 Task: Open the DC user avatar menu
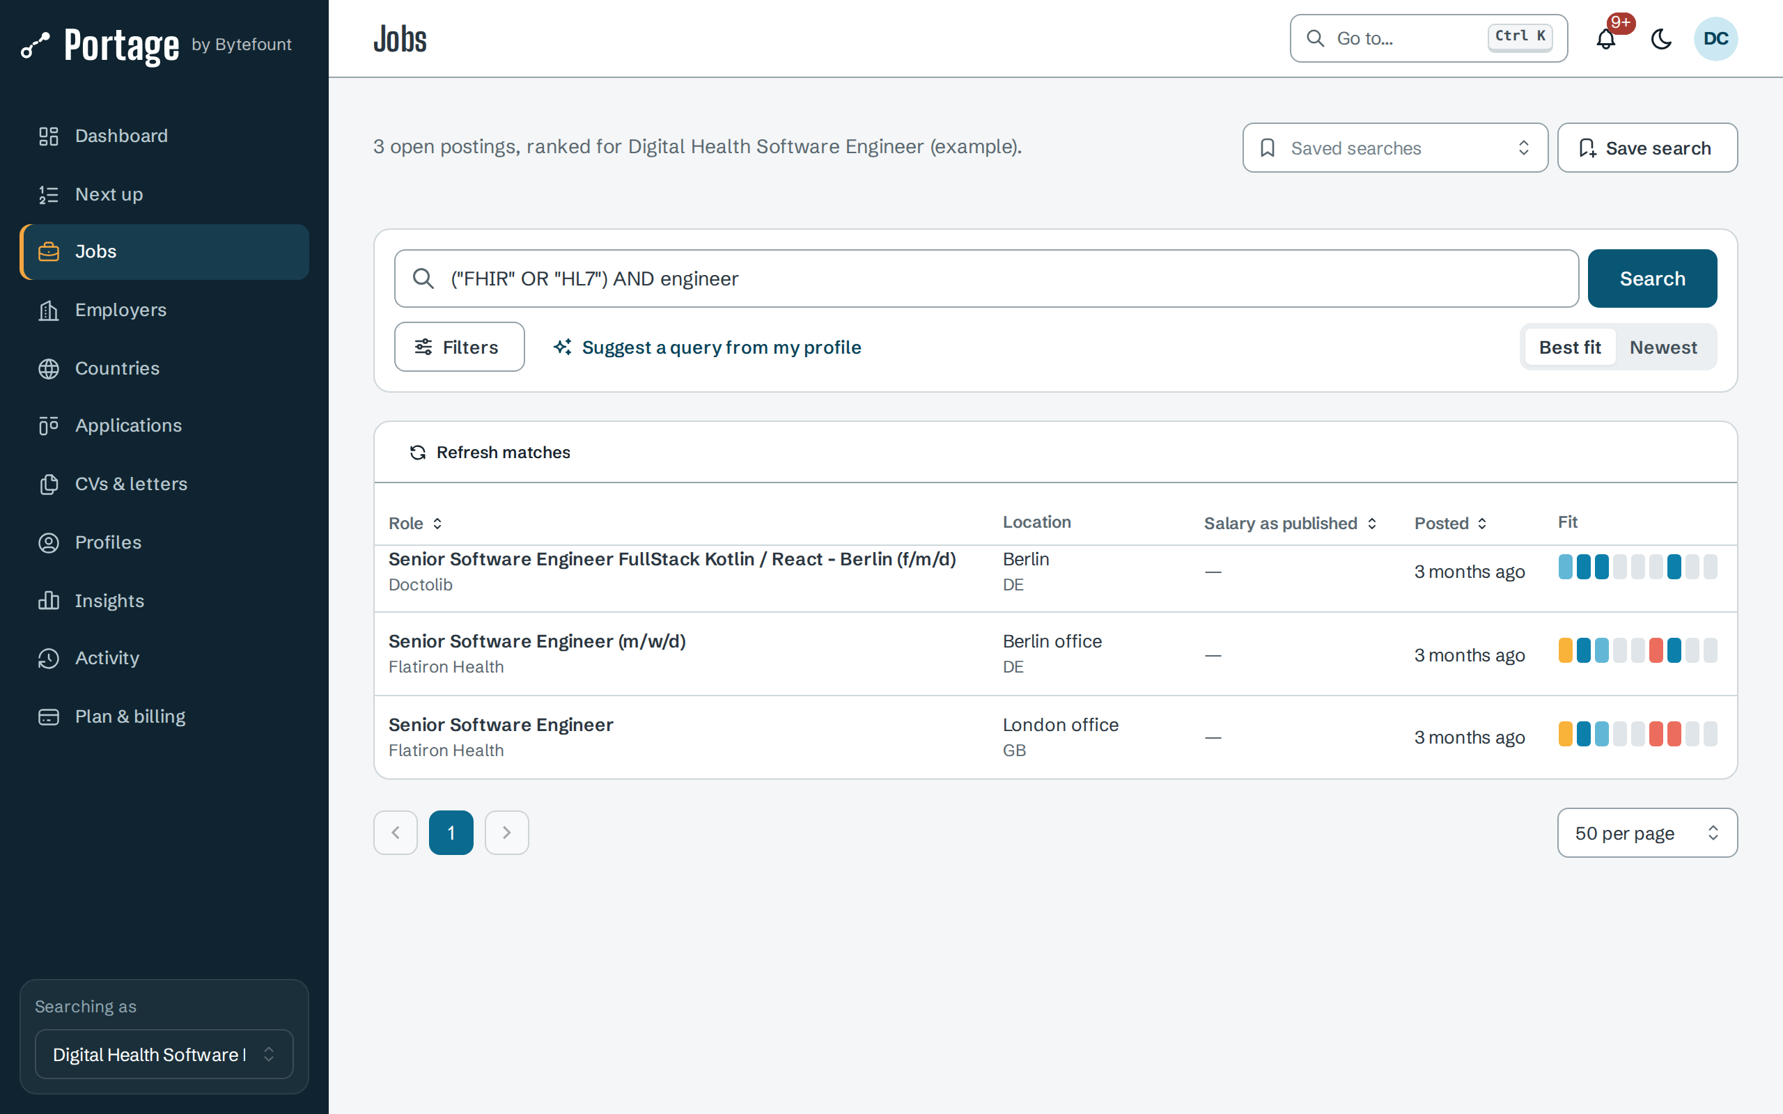1715,38
